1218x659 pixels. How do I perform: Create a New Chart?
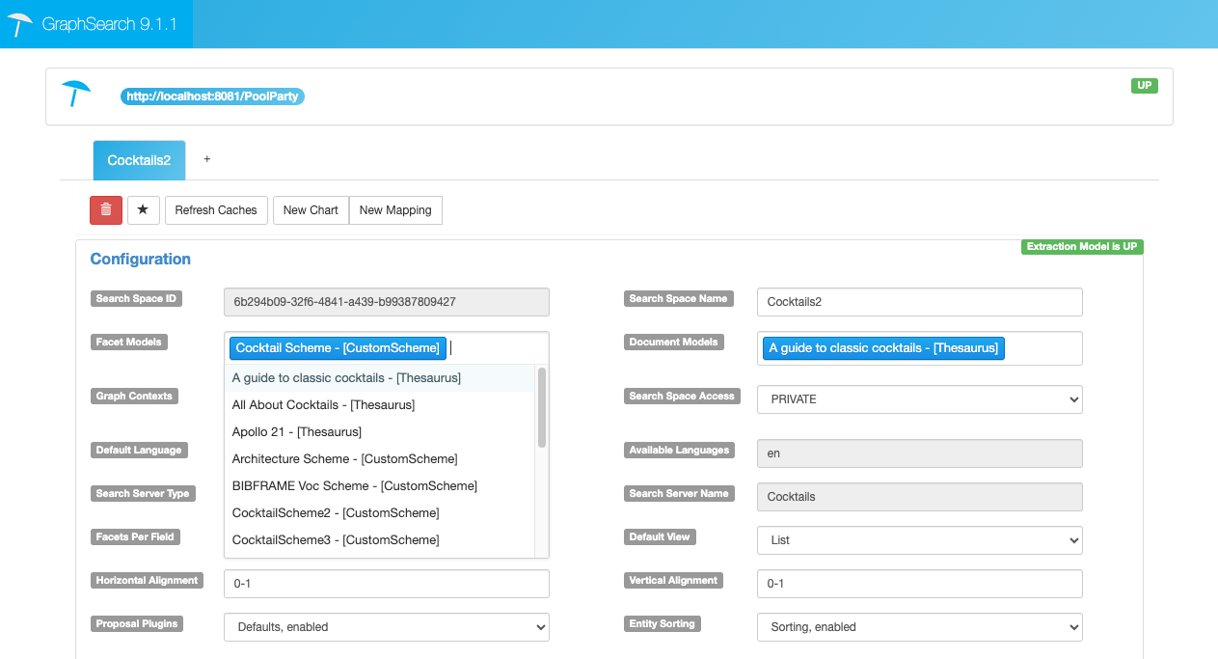(311, 209)
